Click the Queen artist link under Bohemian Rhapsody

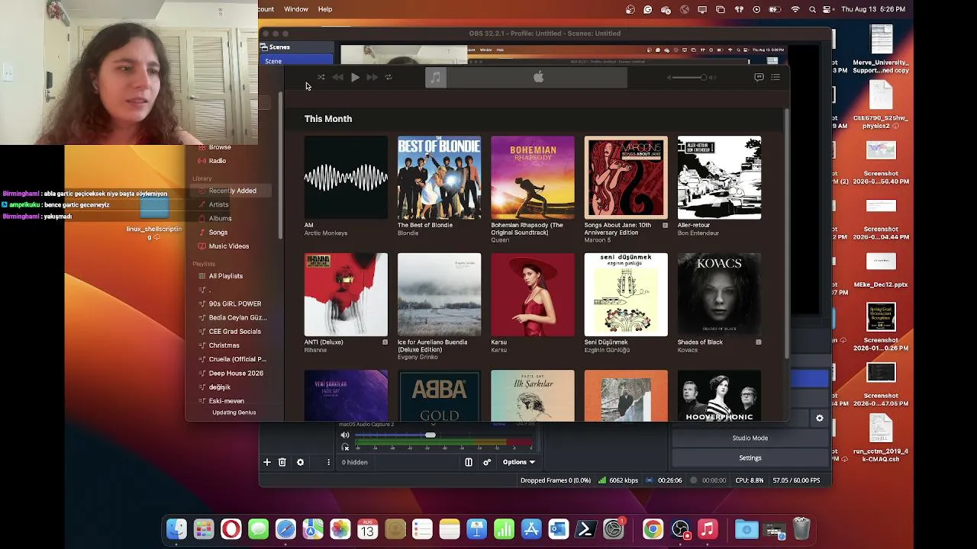click(x=500, y=240)
